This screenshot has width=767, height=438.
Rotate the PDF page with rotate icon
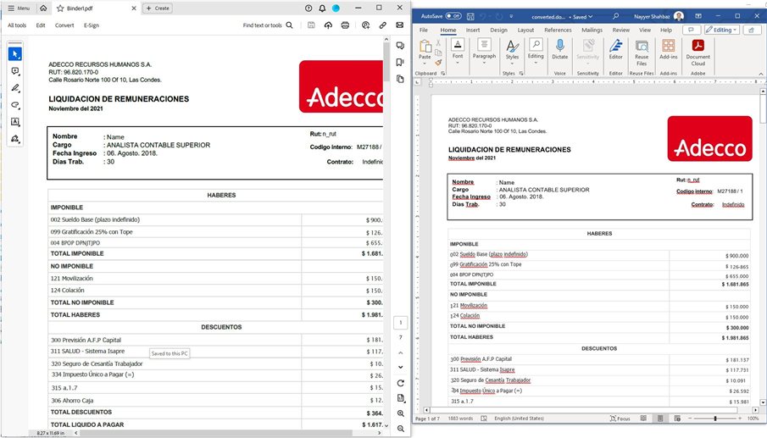coord(400,383)
